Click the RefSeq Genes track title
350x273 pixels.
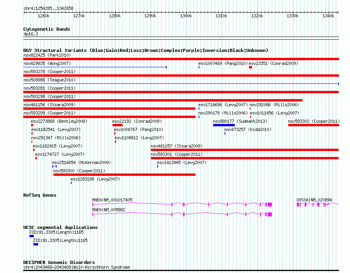pos(40,195)
